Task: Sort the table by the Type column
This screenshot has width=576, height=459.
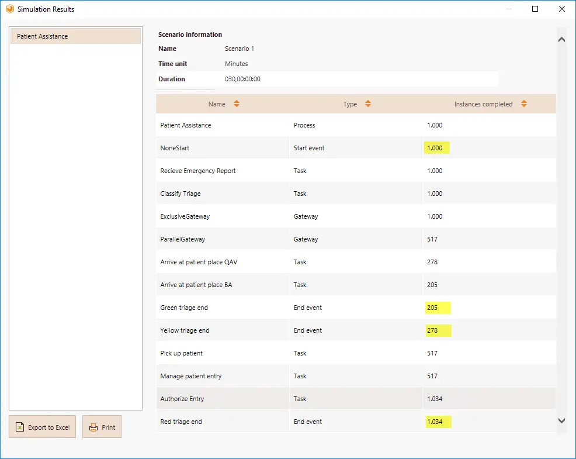Action: (367, 104)
